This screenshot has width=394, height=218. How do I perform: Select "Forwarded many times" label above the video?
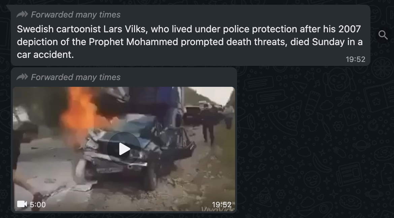(76, 77)
